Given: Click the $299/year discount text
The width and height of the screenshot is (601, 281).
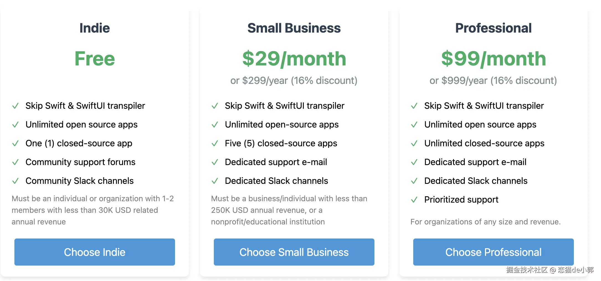Looking at the screenshot, I should [294, 81].
